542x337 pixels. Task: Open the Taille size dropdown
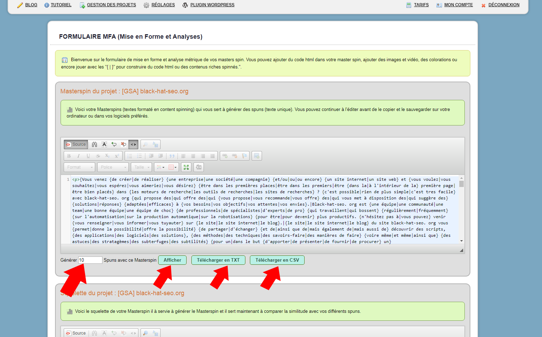click(142, 167)
